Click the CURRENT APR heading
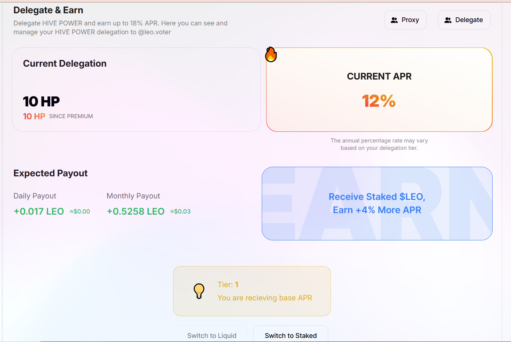The width and height of the screenshot is (511, 342). (379, 76)
